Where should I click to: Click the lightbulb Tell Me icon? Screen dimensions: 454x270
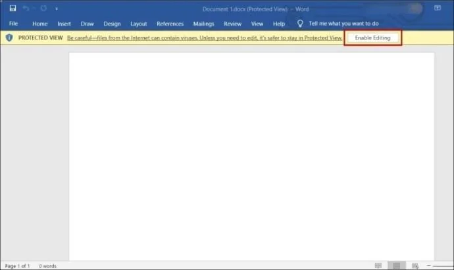(x=300, y=24)
